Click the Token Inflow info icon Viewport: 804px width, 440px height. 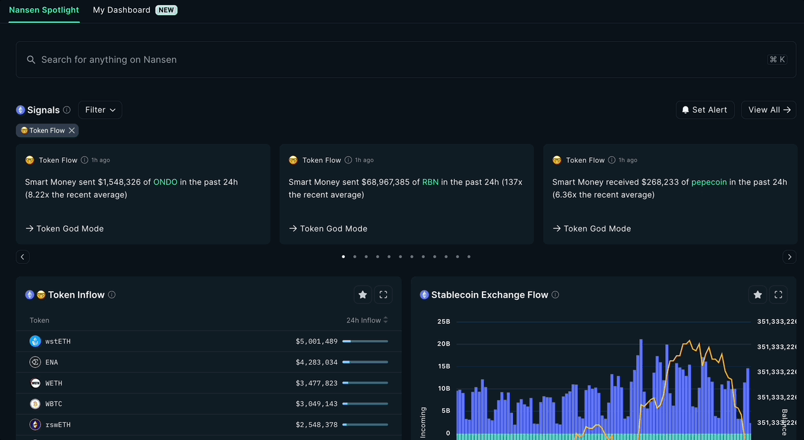tap(112, 294)
